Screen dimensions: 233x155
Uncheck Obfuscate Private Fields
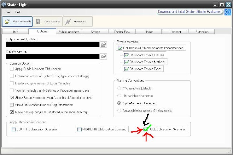126,69
